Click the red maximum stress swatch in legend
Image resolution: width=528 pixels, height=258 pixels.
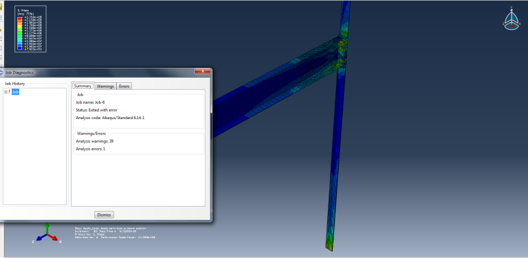[20, 19]
